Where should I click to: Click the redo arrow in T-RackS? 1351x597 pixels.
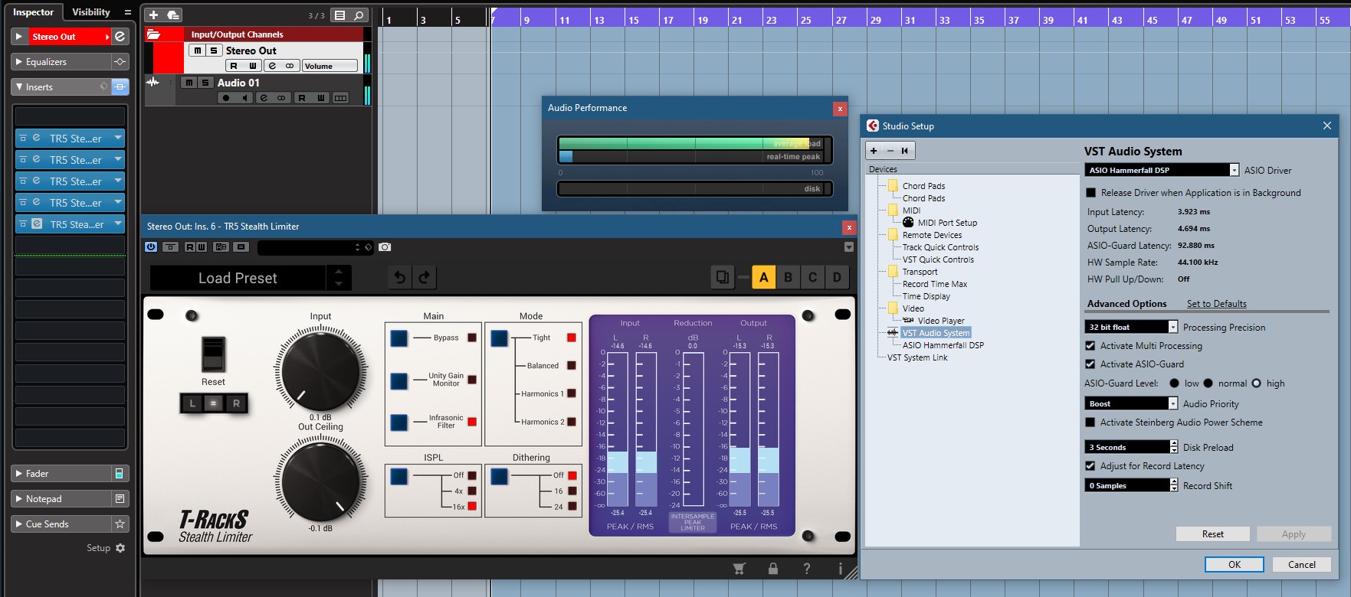[x=425, y=278]
